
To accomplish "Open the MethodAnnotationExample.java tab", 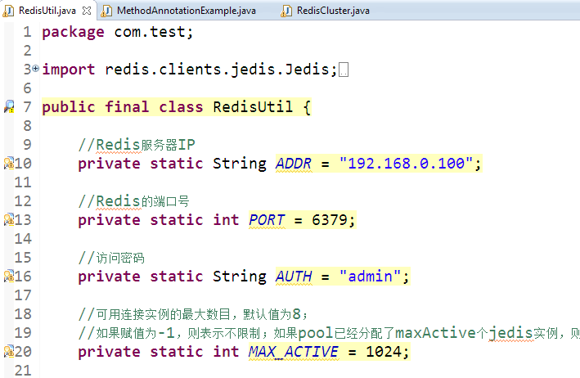I will pyautogui.click(x=186, y=11).
